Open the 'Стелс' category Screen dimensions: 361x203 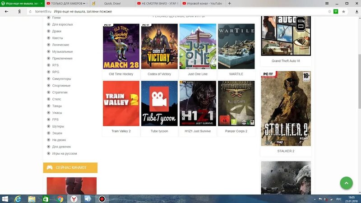click(57, 99)
